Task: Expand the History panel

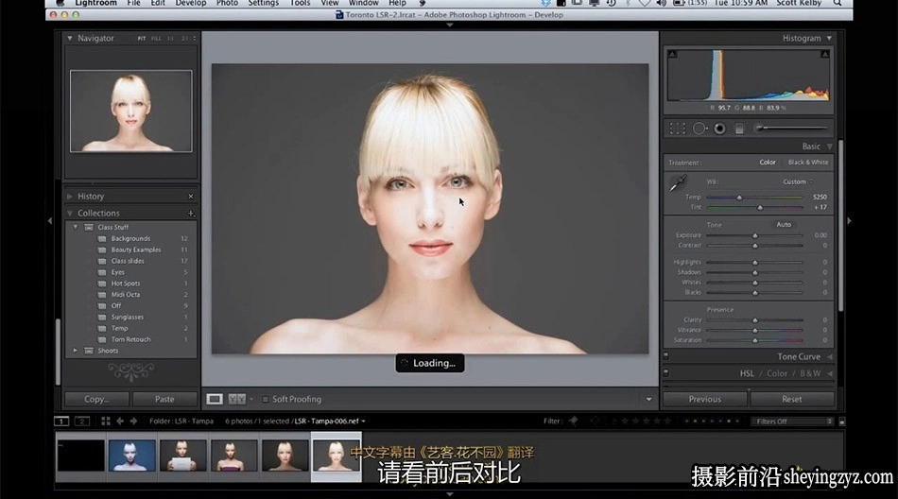Action: click(70, 197)
